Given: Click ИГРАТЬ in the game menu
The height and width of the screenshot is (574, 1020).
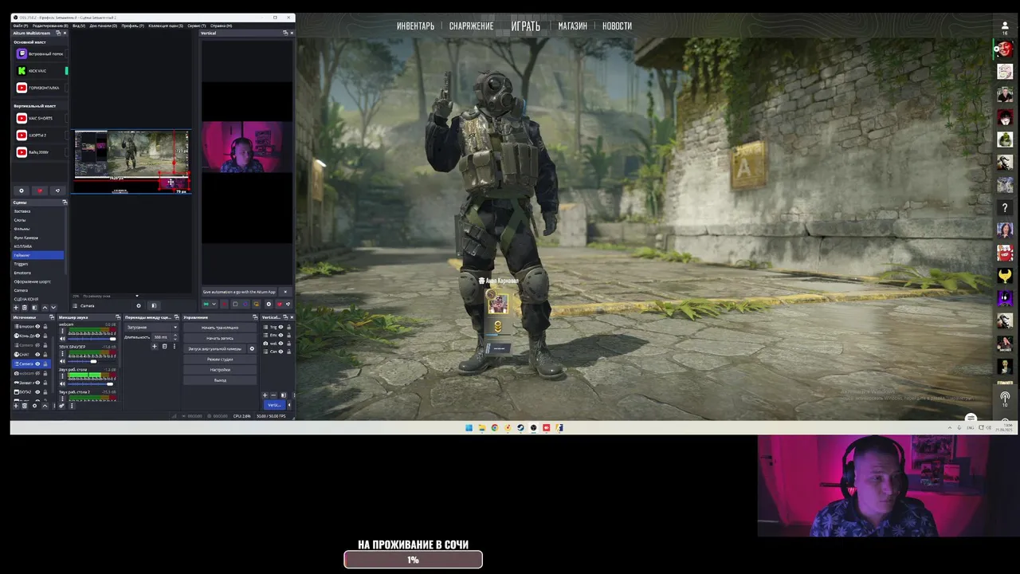Looking at the screenshot, I should tap(525, 26).
